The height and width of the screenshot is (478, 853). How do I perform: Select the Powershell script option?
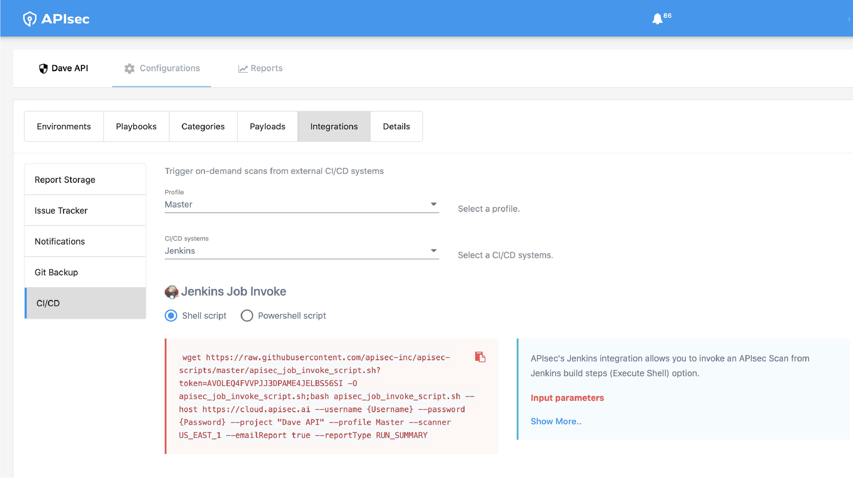[247, 316]
